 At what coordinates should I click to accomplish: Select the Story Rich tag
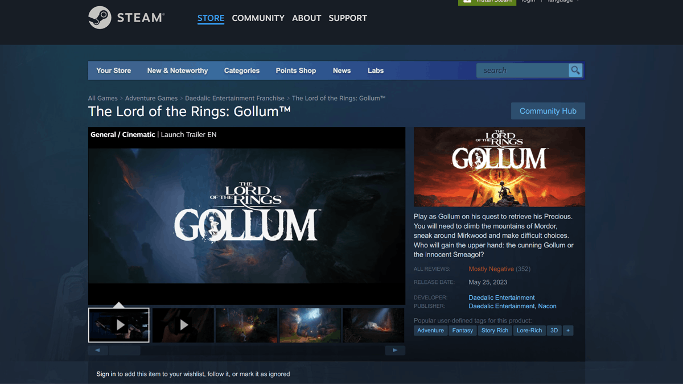pos(495,331)
